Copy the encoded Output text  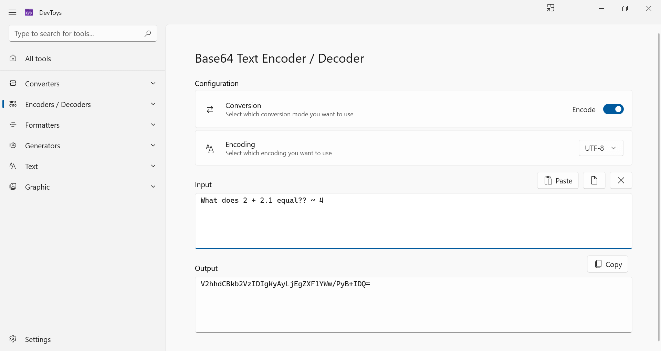[x=607, y=264]
